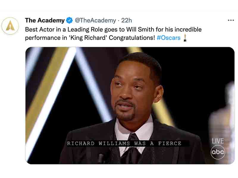Open The Academy's gold profile avatar
This screenshot has height=178, width=238.
pyautogui.click(x=10, y=26)
